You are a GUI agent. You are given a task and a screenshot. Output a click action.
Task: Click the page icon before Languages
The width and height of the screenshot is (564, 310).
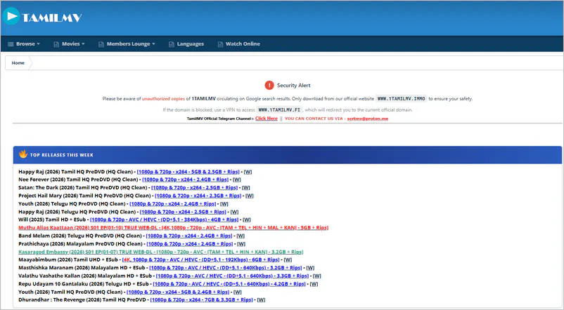(171, 44)
